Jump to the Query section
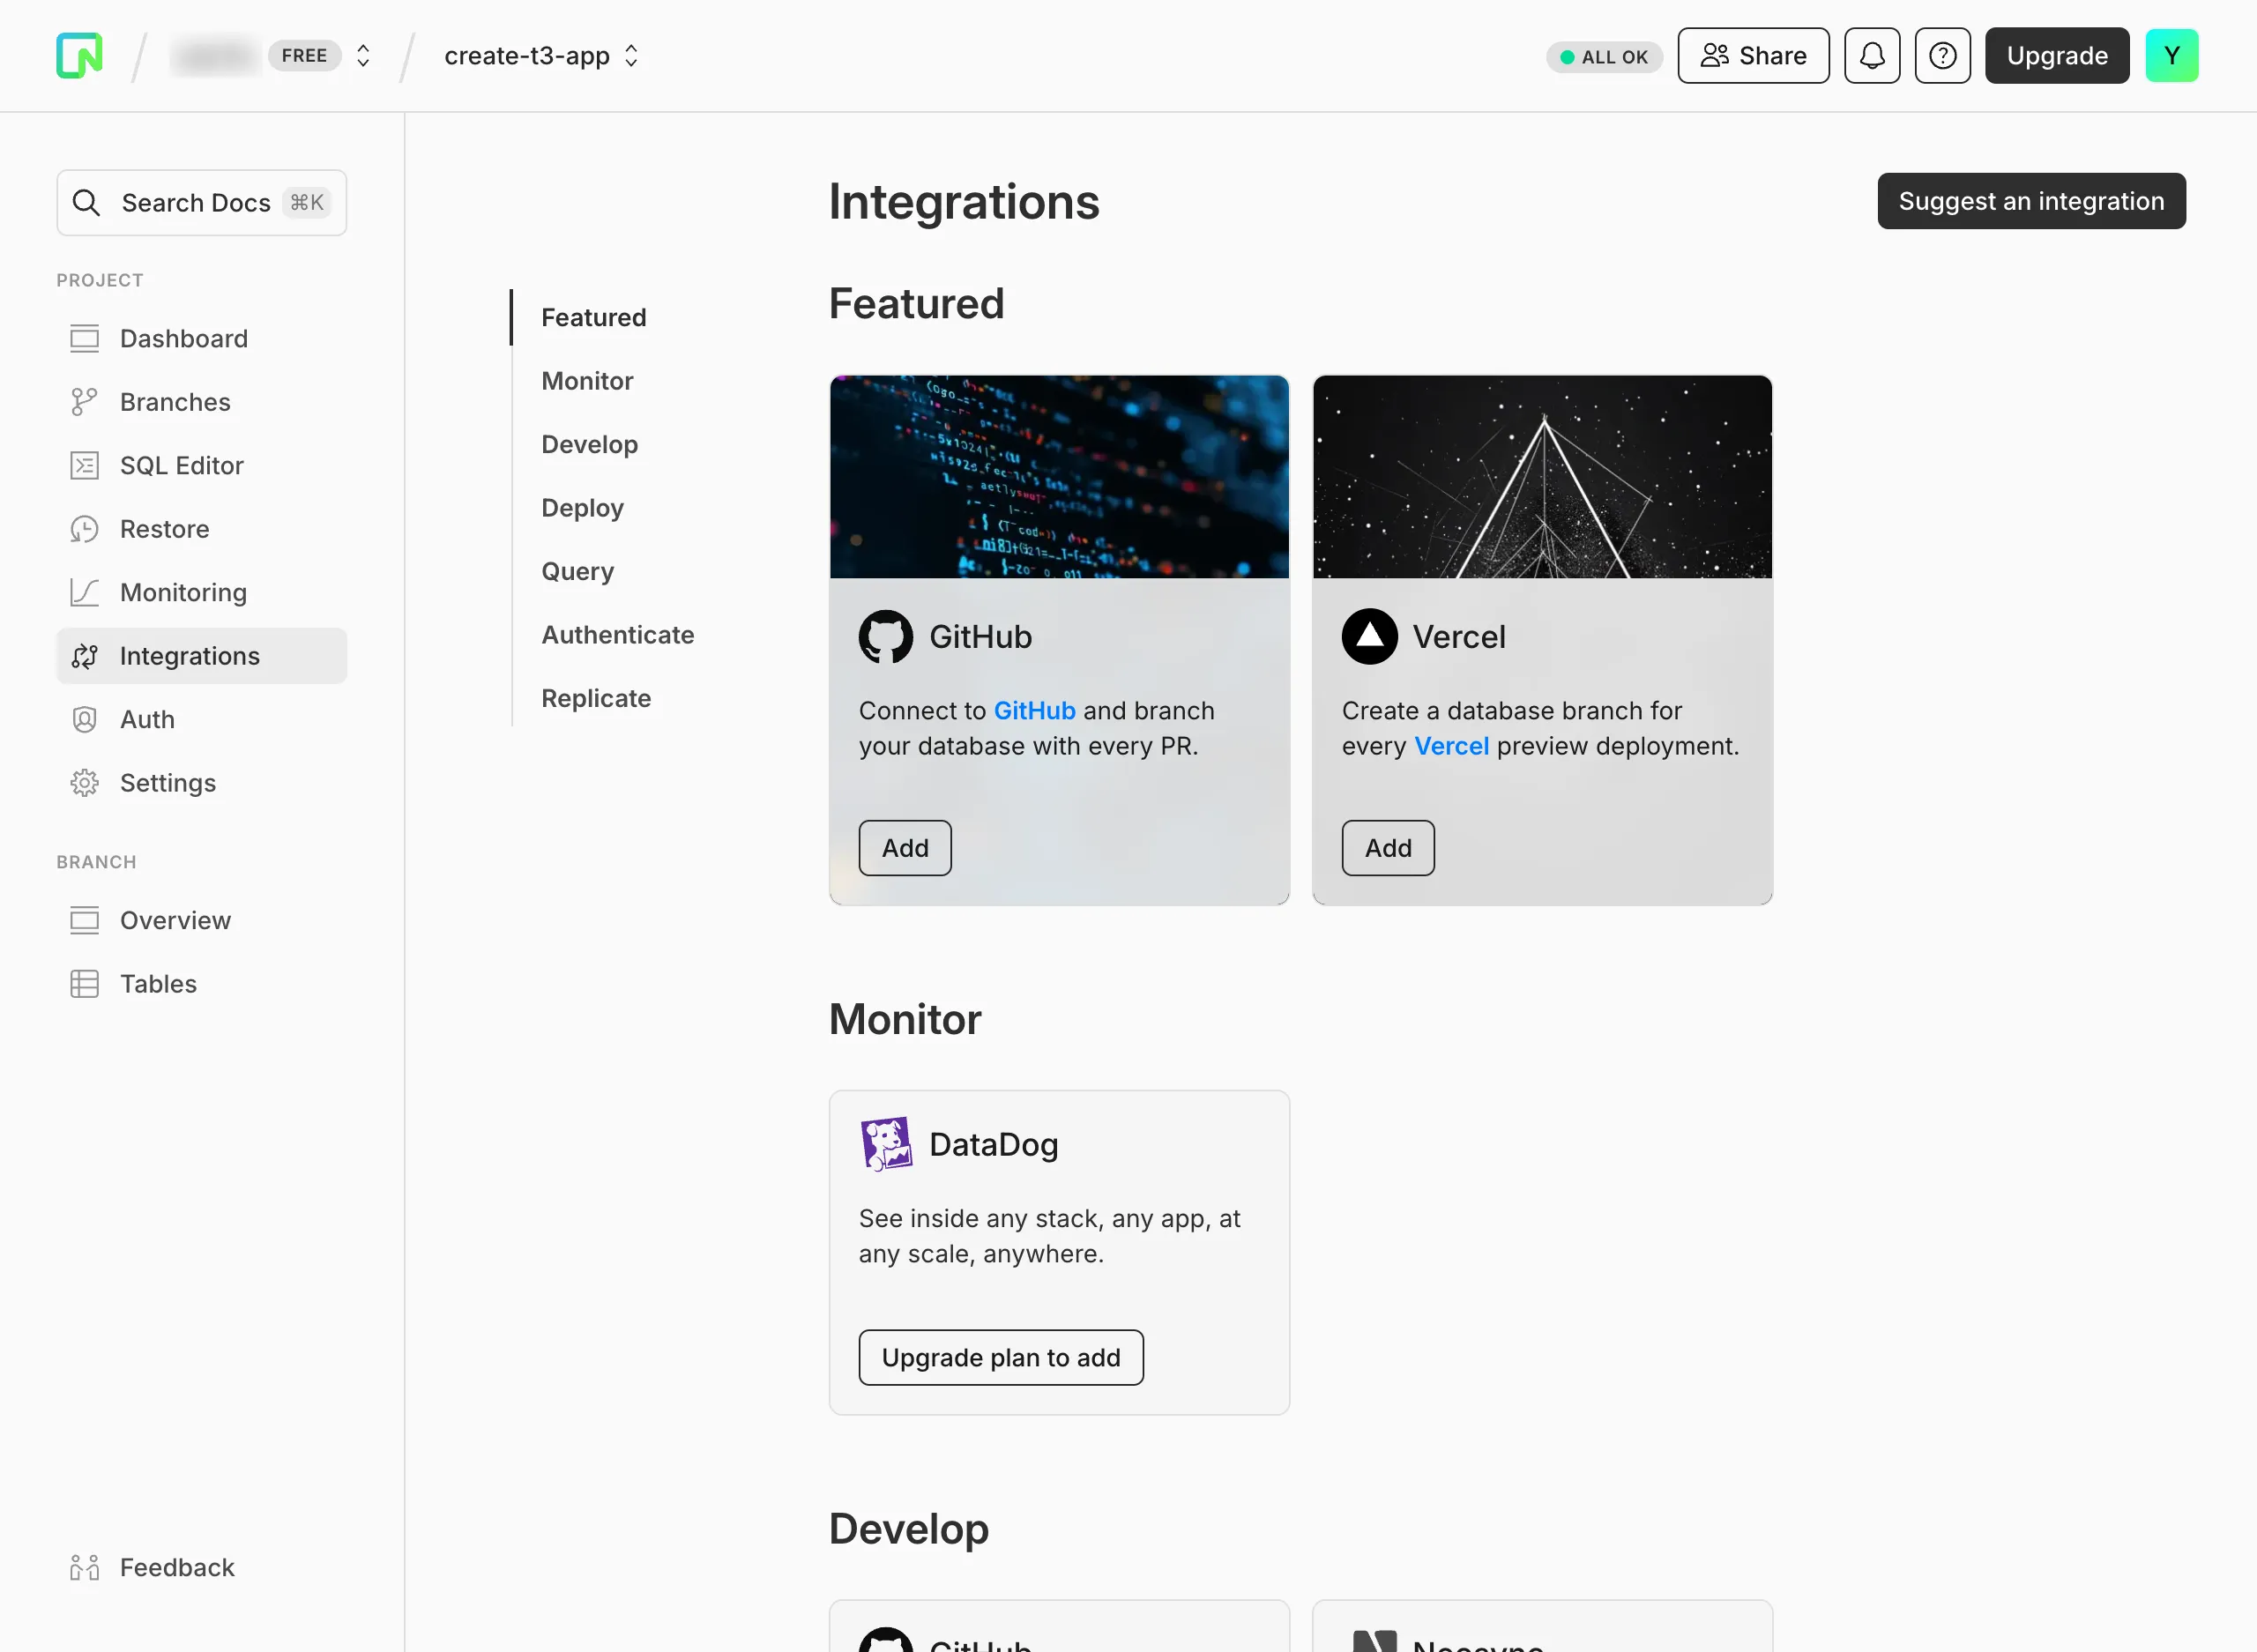This screenshot has height=1652, width=2257. pyautogui.click(x=577, y=572)
